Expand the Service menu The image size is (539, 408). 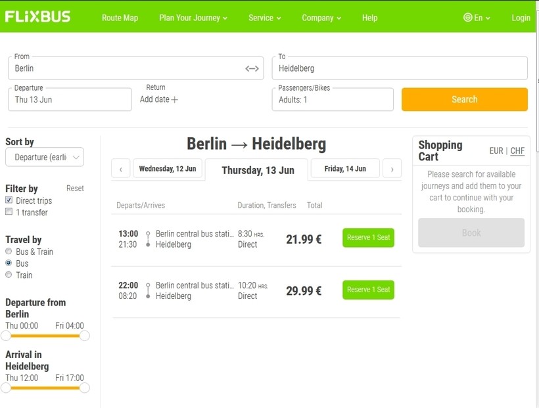click(264, 18)
